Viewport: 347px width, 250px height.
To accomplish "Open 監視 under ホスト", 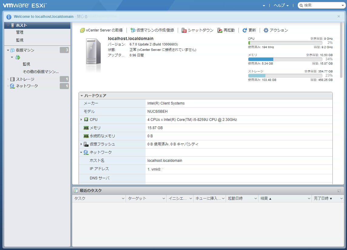I will coord(20,40).
